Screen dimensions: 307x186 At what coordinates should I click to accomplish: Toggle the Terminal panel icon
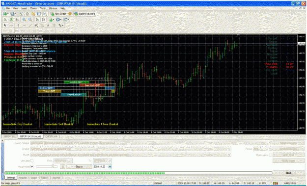(39, 14)
